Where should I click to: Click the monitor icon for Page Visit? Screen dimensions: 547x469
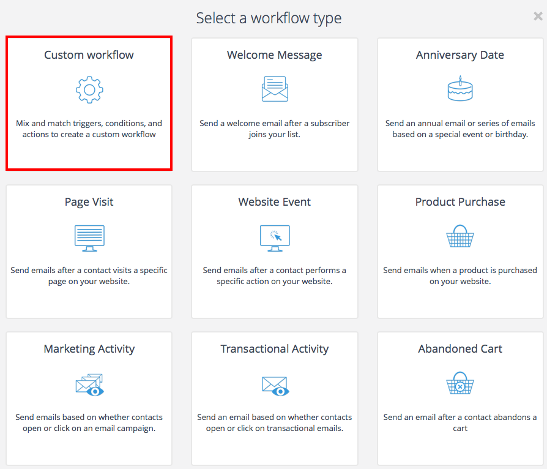coord(89,238)
